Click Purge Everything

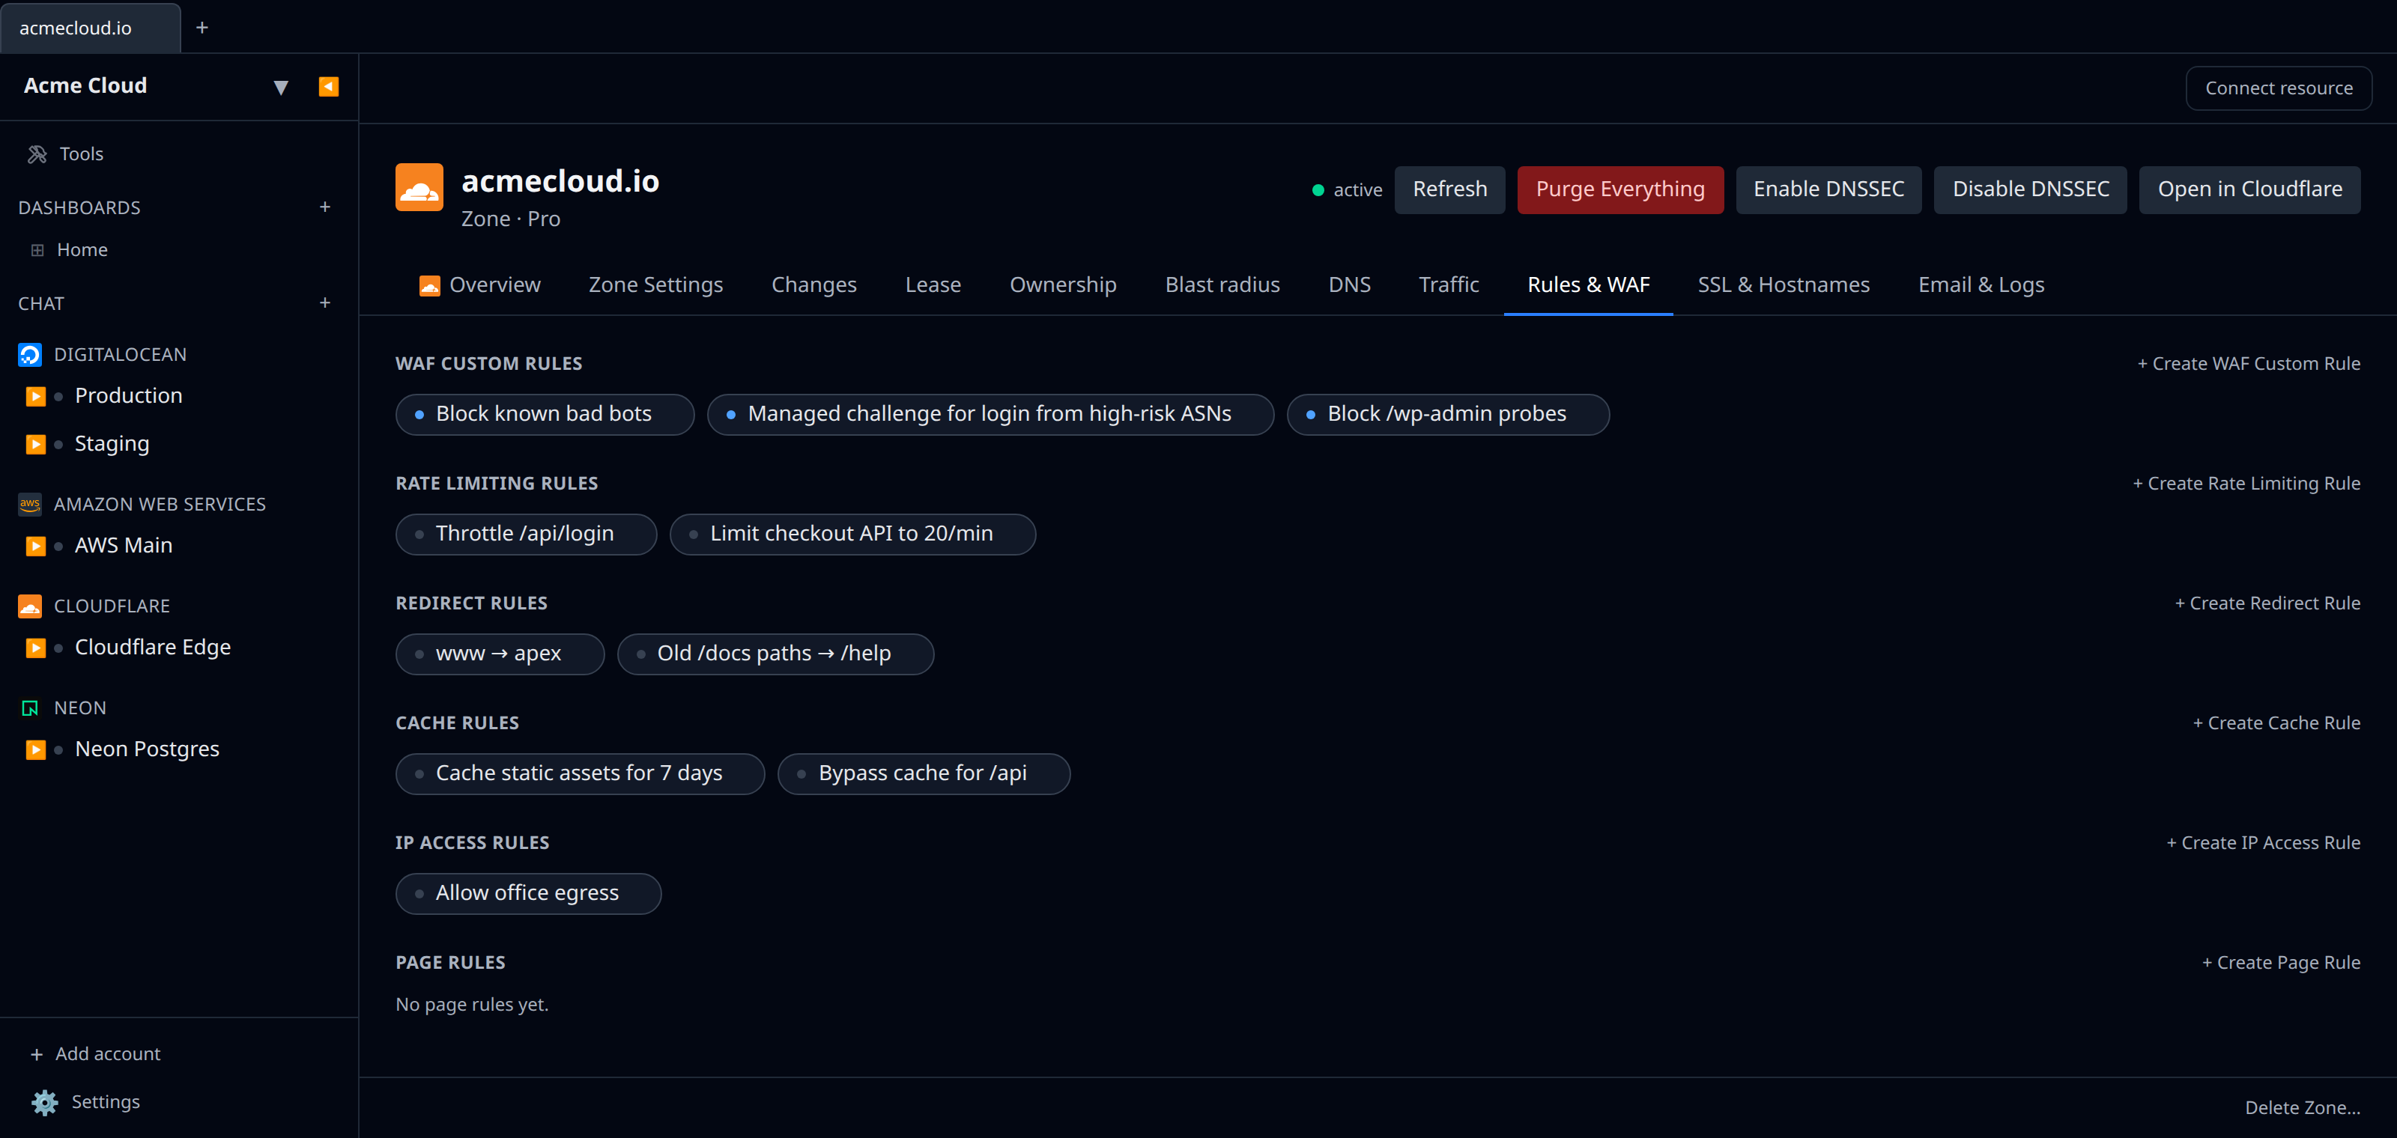pos(1620,189)
